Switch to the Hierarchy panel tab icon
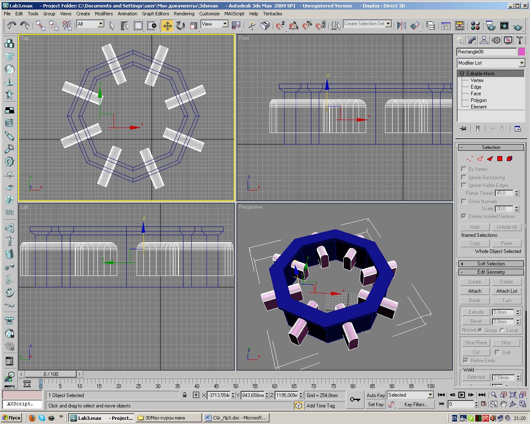 [x=484, y=40]
